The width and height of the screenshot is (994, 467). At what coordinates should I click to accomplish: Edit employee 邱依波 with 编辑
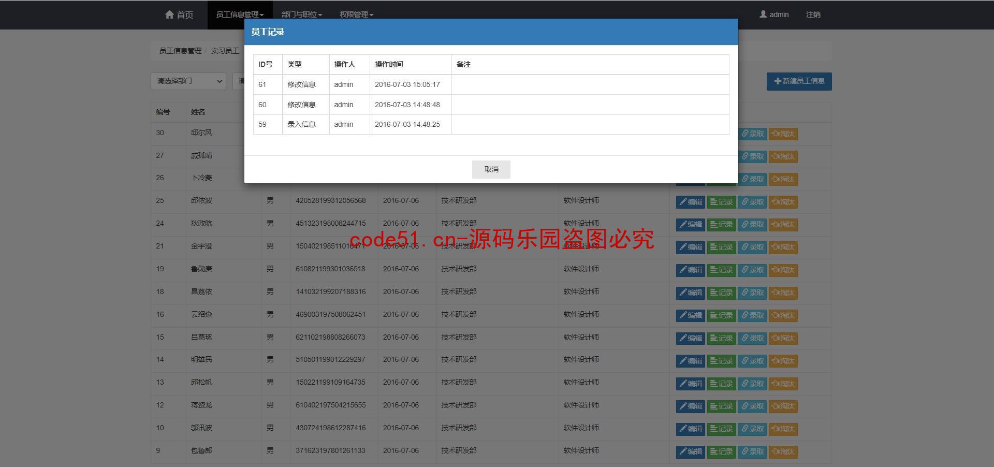tap(690, 202)
